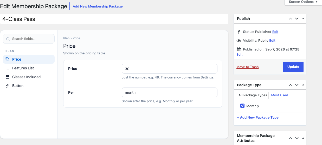The image size is (322, 145).
Task: Focus the Search fields input
Action: pyautogui.click(x=29, y=39)
